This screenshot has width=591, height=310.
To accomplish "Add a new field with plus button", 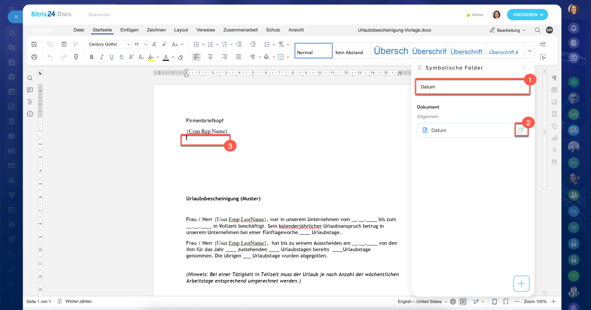I will pos(521,284).
